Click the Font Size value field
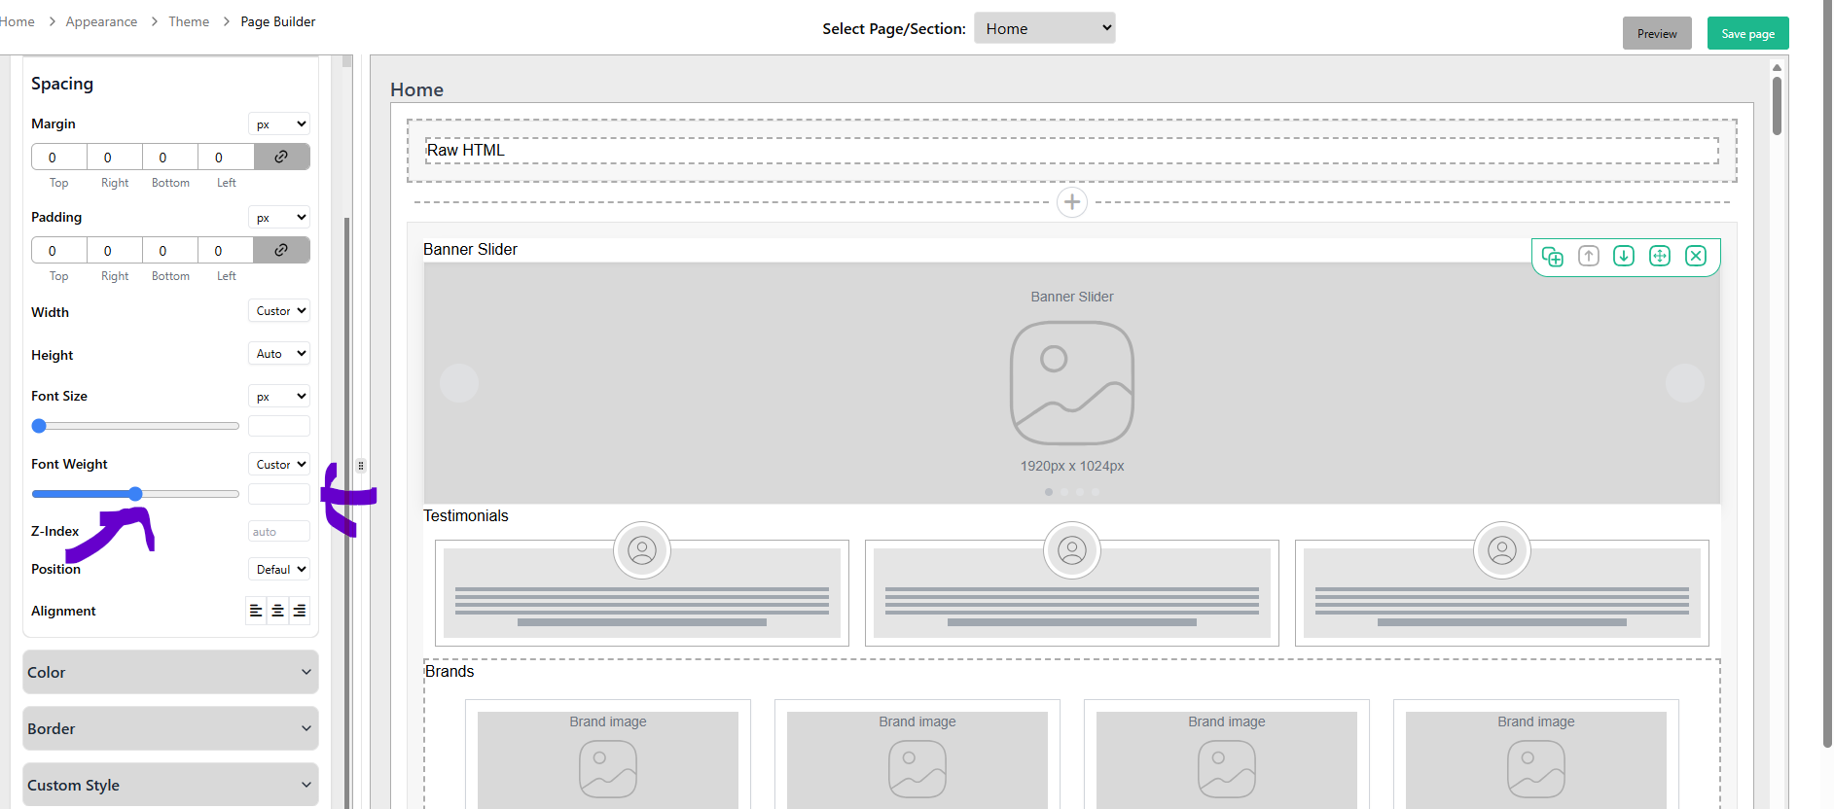 [279, 426]
